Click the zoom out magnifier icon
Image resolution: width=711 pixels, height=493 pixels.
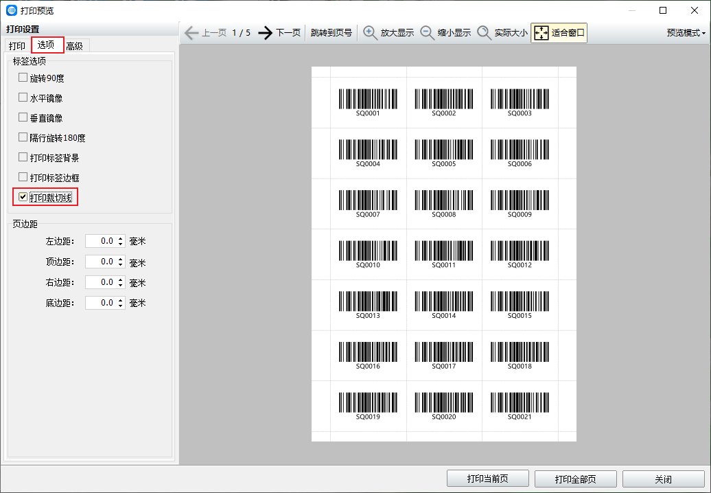point(427,33)
